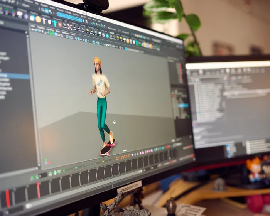Click the rotate manipulator icon near the character
The height and width of the screenshot is (216, 270).
(114, 122)
